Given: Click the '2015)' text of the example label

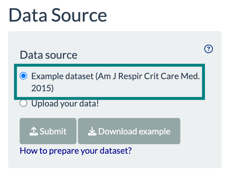Looking at the screenshot, I should (x=42, y=89).
